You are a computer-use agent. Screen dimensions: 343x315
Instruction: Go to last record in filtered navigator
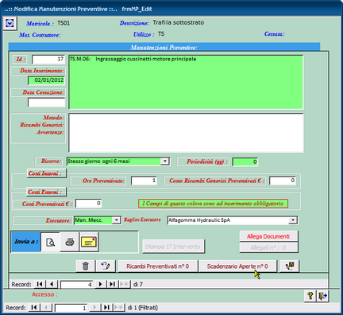click(106, 308)
